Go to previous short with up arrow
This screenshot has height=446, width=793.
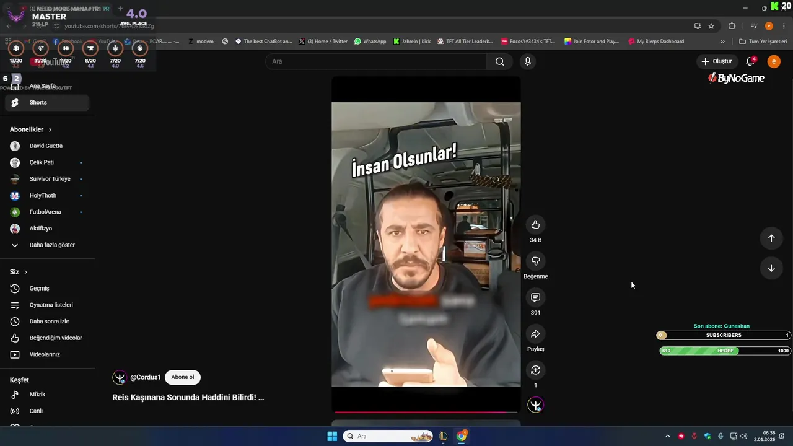[771, 238]
